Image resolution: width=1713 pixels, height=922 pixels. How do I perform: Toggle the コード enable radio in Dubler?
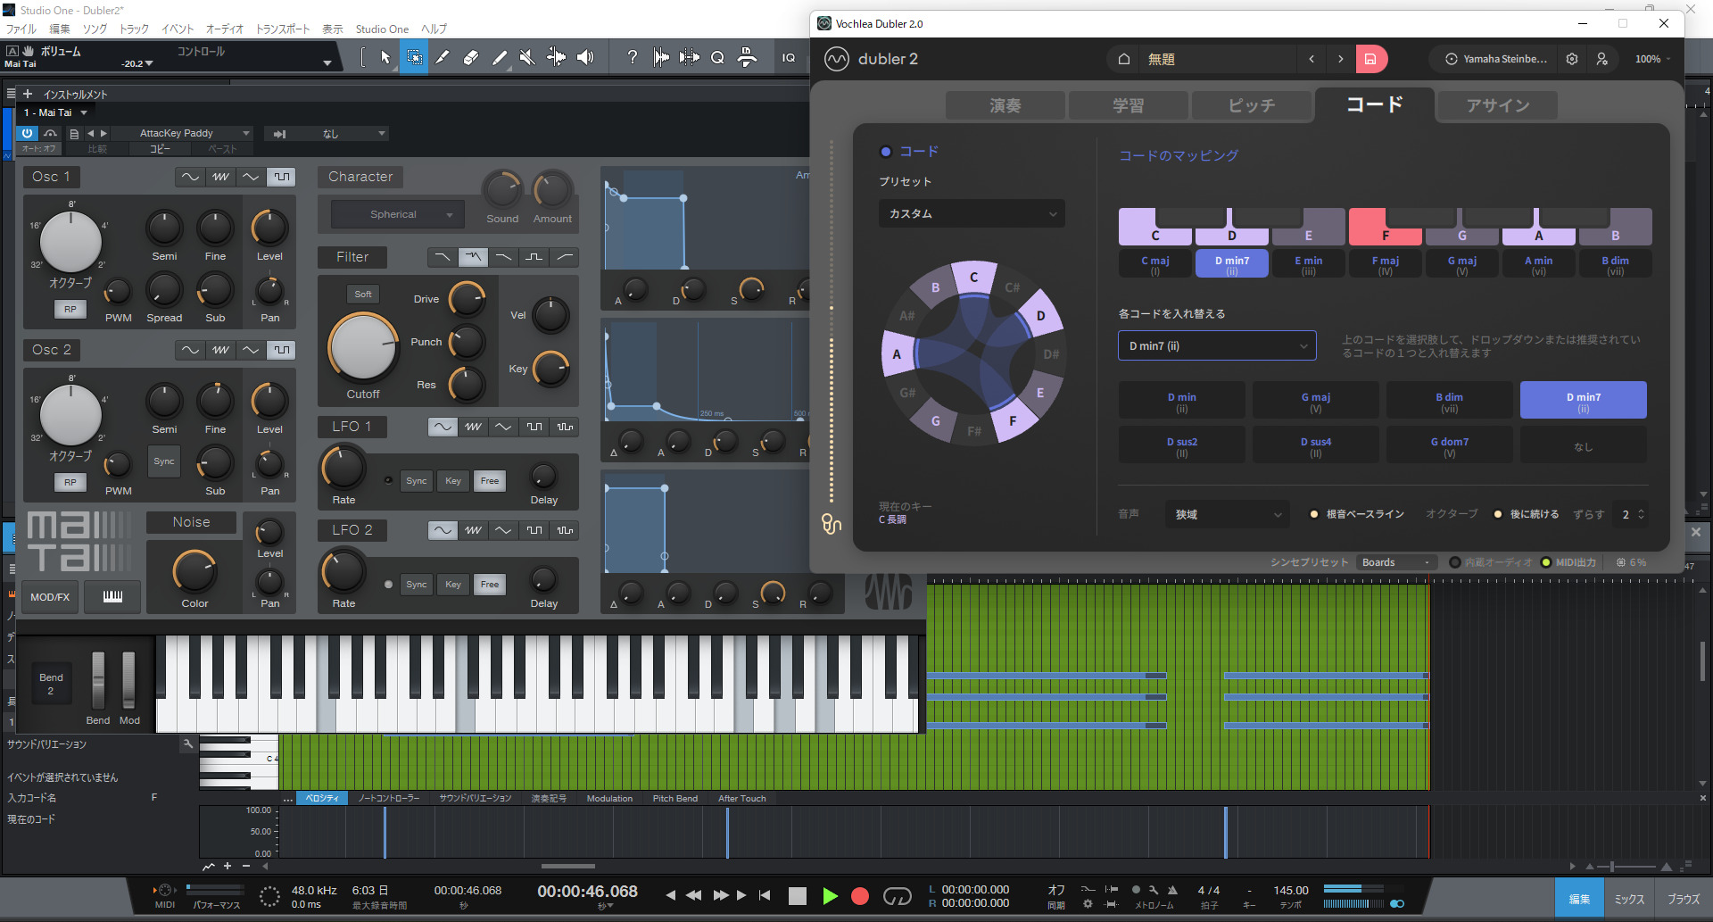coord(886,152)
